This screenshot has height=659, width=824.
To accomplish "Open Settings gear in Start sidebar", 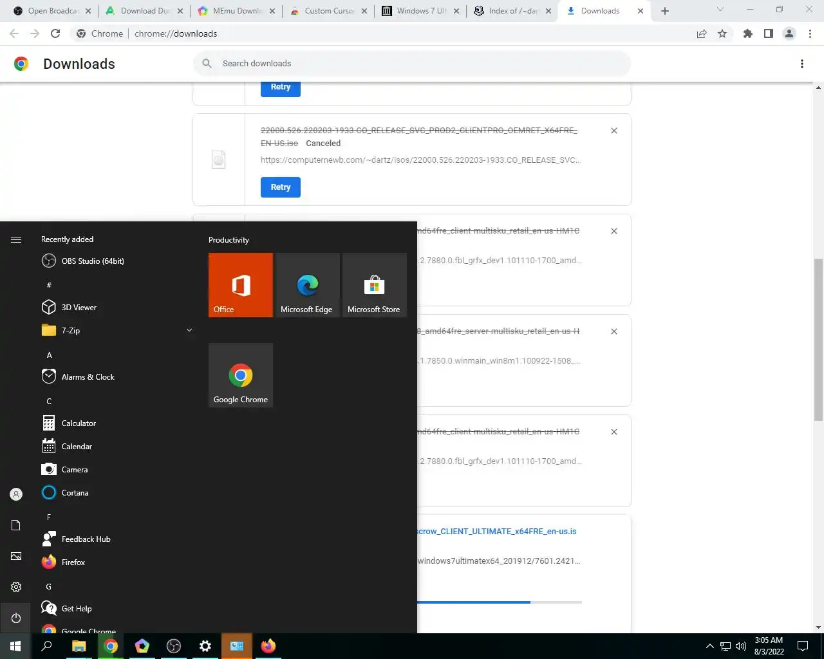I will tap(16, 587).
